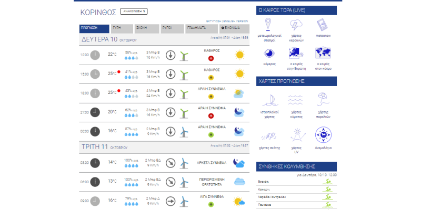Click the red warning icon in the 12:00 row
421x210 pixels.
[x=211, y=58]
